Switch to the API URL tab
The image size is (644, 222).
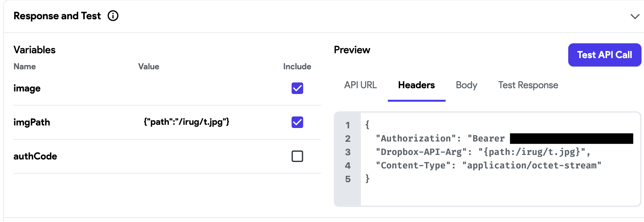click(x=360, y=85)
